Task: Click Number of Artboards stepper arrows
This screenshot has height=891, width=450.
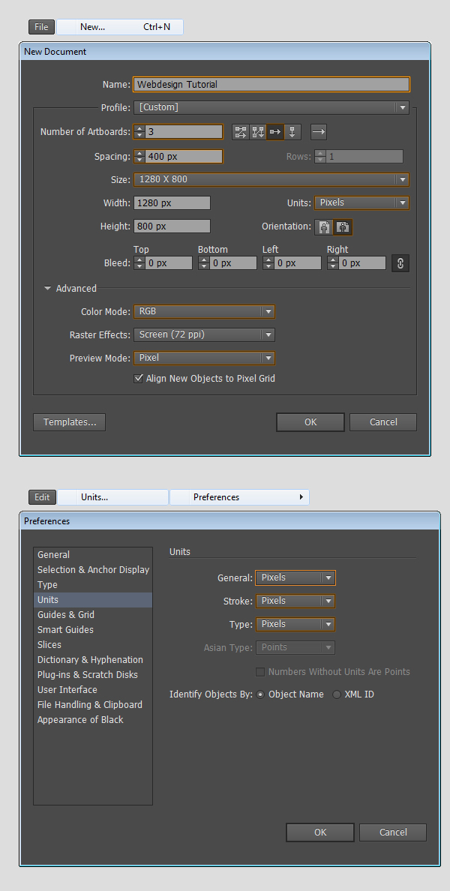Action: [x=139, y=132]
